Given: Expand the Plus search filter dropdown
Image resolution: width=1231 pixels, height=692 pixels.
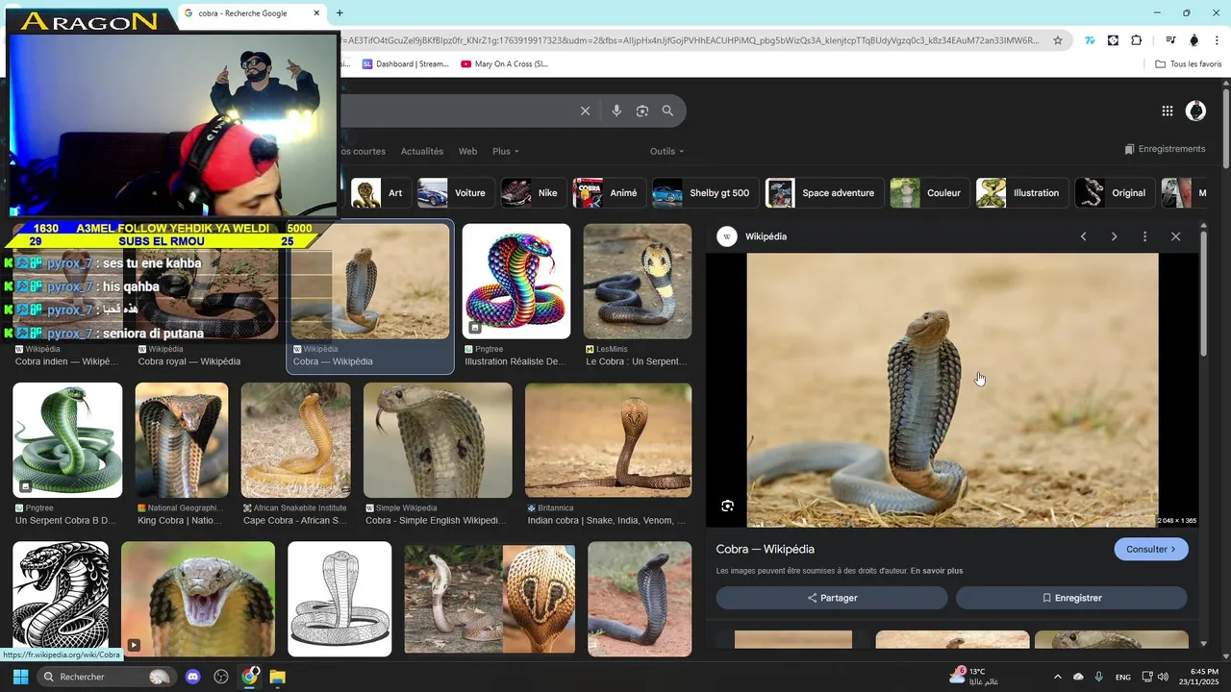Looking at the screenshot, I should (506, 151).
